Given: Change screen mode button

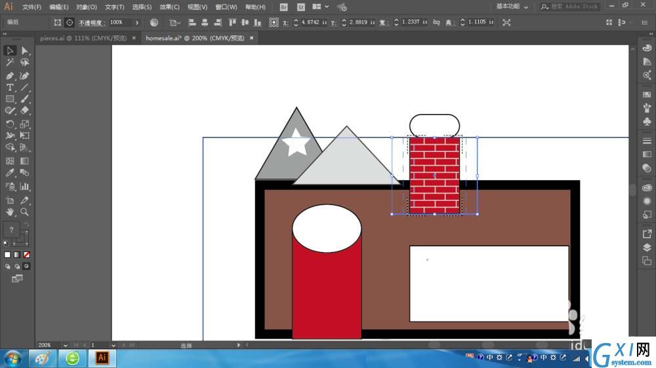Looking at the screenshot, I should click(17, 278).
